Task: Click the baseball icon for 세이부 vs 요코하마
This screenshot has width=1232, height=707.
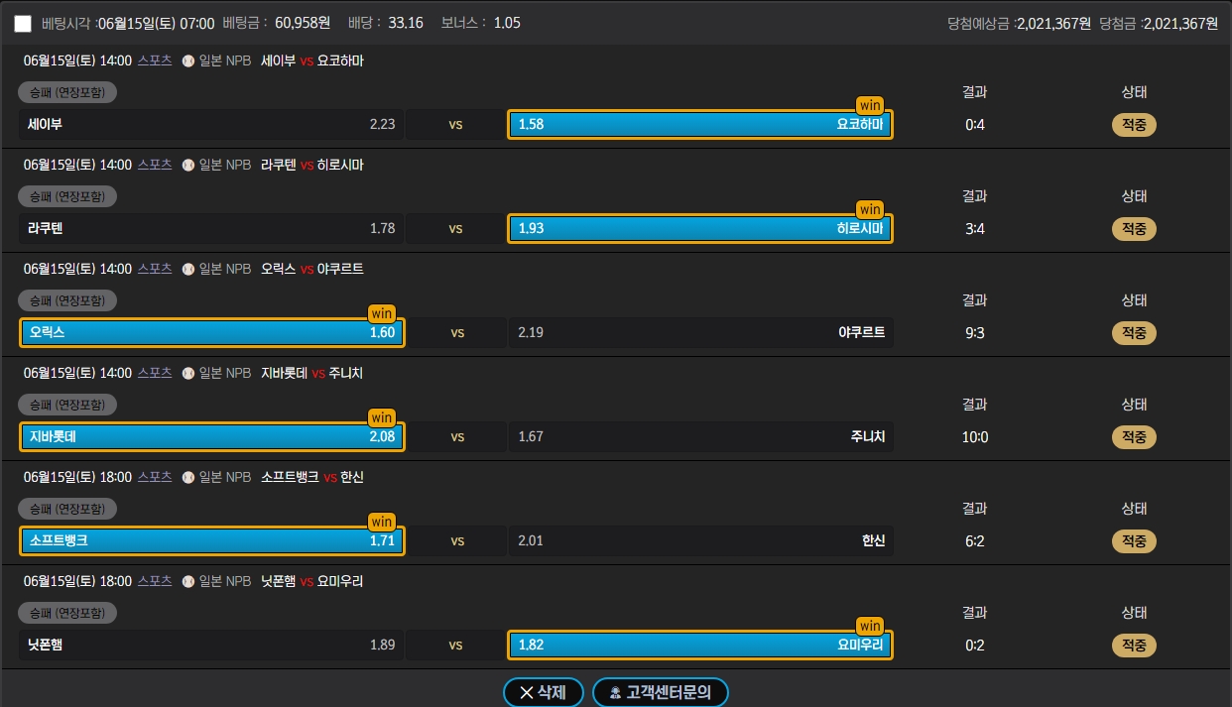Action: point(188,60)
